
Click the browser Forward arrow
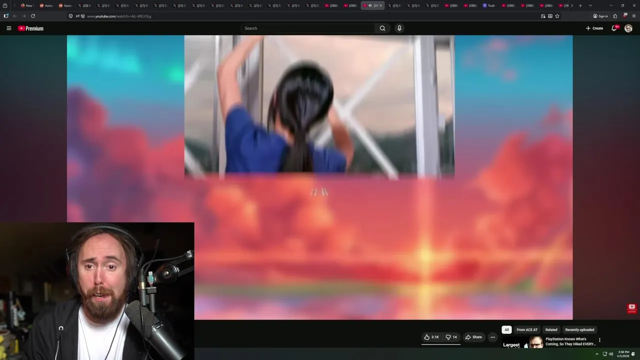click(23, 16)
